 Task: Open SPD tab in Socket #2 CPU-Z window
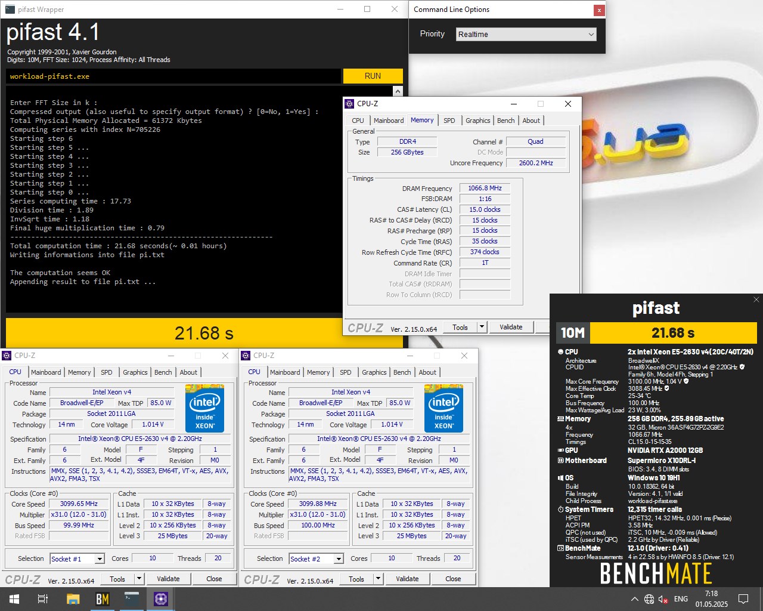tap(346, 372)
